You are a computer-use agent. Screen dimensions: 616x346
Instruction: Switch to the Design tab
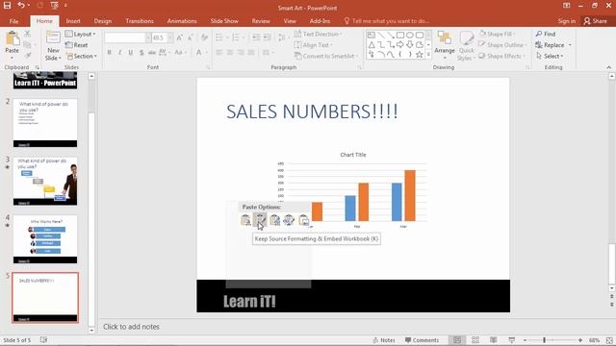(103, 21)
